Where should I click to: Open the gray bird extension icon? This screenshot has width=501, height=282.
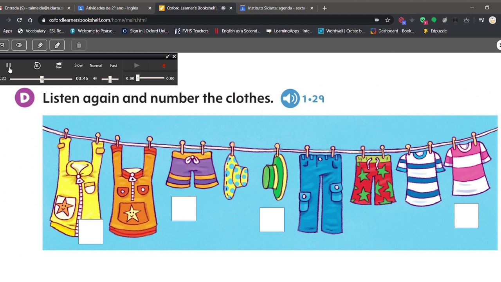(412, 20)
